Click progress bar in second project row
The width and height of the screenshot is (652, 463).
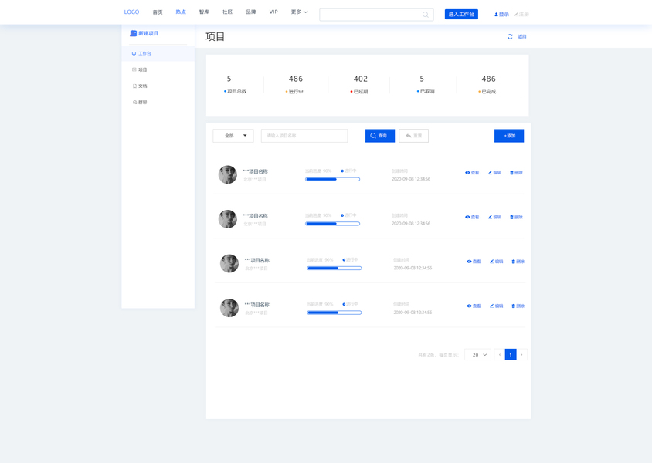tap(333, 224)
